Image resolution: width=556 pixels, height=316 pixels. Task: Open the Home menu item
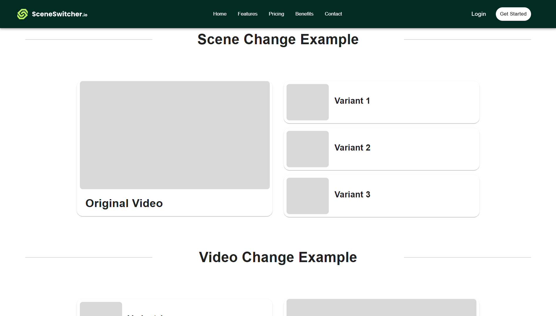tap(220, 14)
